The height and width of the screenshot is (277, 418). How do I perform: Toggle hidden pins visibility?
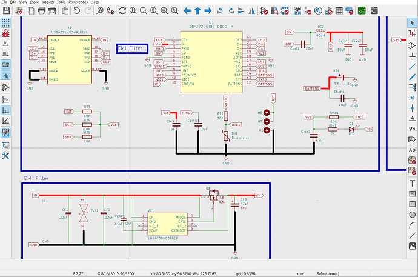coord(5,87)
